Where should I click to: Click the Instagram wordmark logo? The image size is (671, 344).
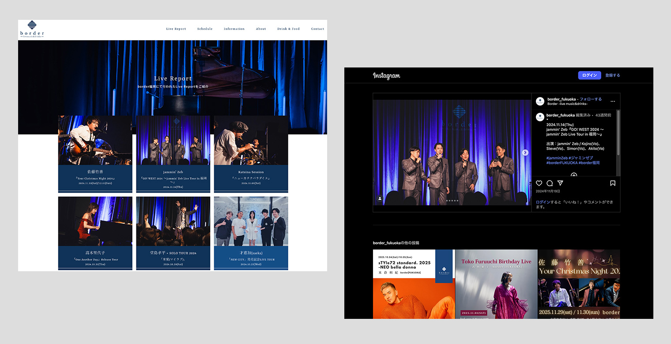pyautogui.click(x=386, y=76)
